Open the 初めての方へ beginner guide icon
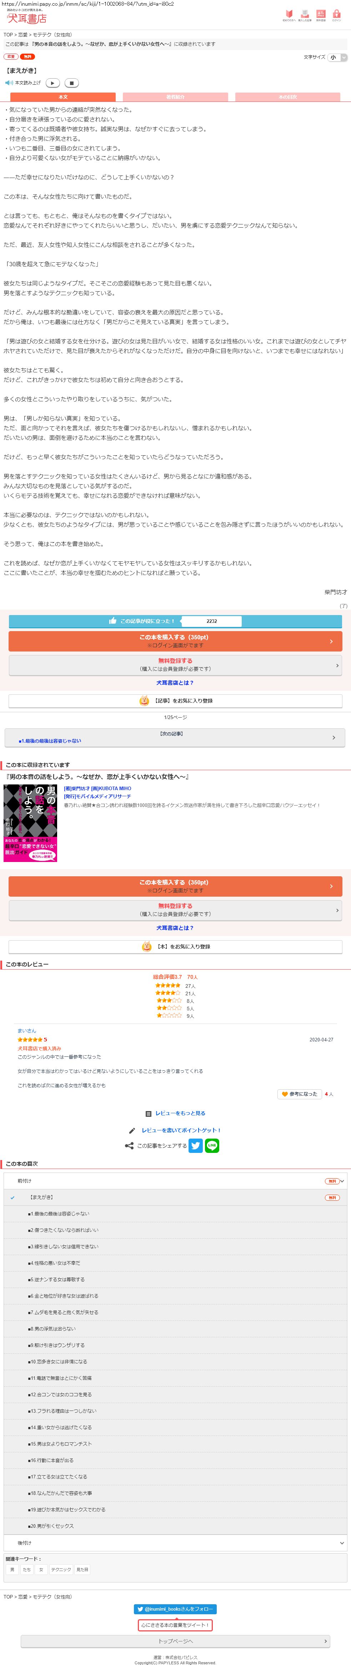 point(289,15)
